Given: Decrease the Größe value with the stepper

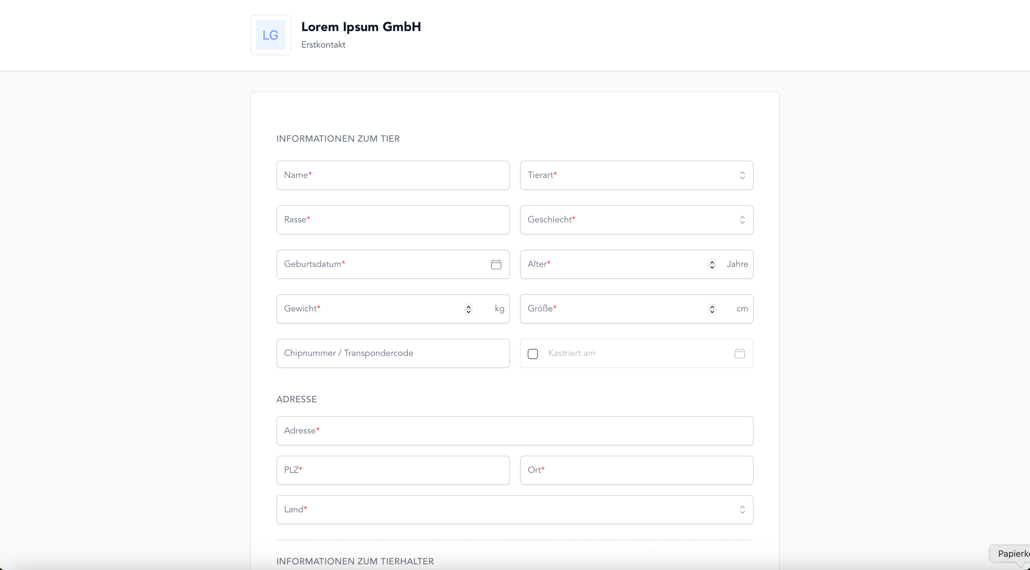Looking at the screenshot, I should [x=712, y=311].
